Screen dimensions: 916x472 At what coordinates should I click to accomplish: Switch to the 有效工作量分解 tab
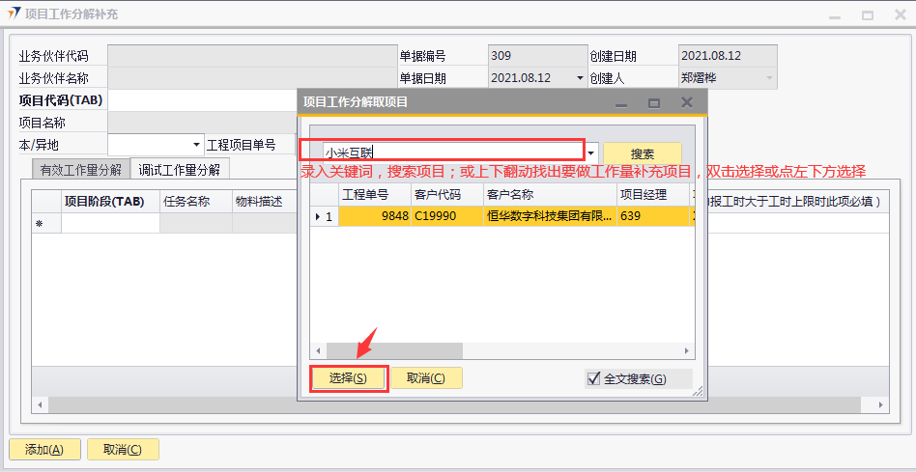pyautogui.click(x=79, y=170)
